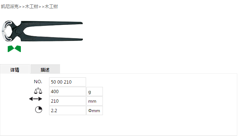
Task: Click the green Knipex bow-tie logo
Action: click(14, 49)
